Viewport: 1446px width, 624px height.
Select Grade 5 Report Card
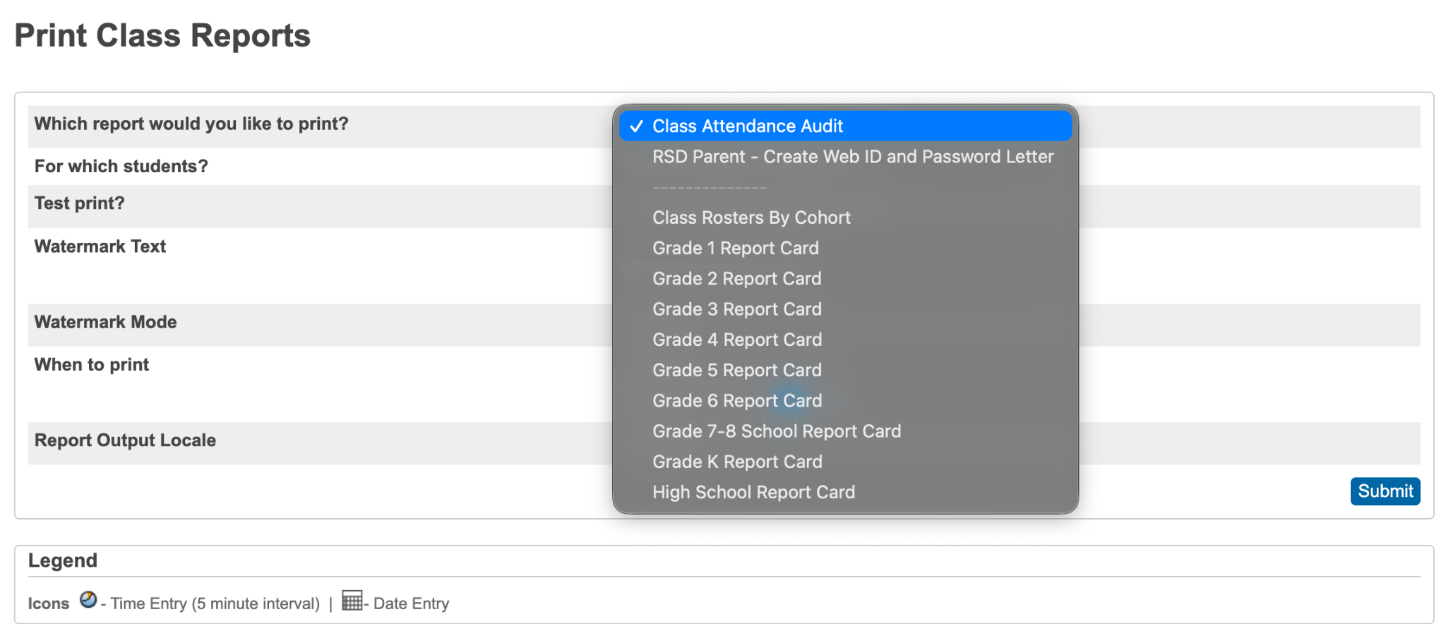[x=845, y=370]
